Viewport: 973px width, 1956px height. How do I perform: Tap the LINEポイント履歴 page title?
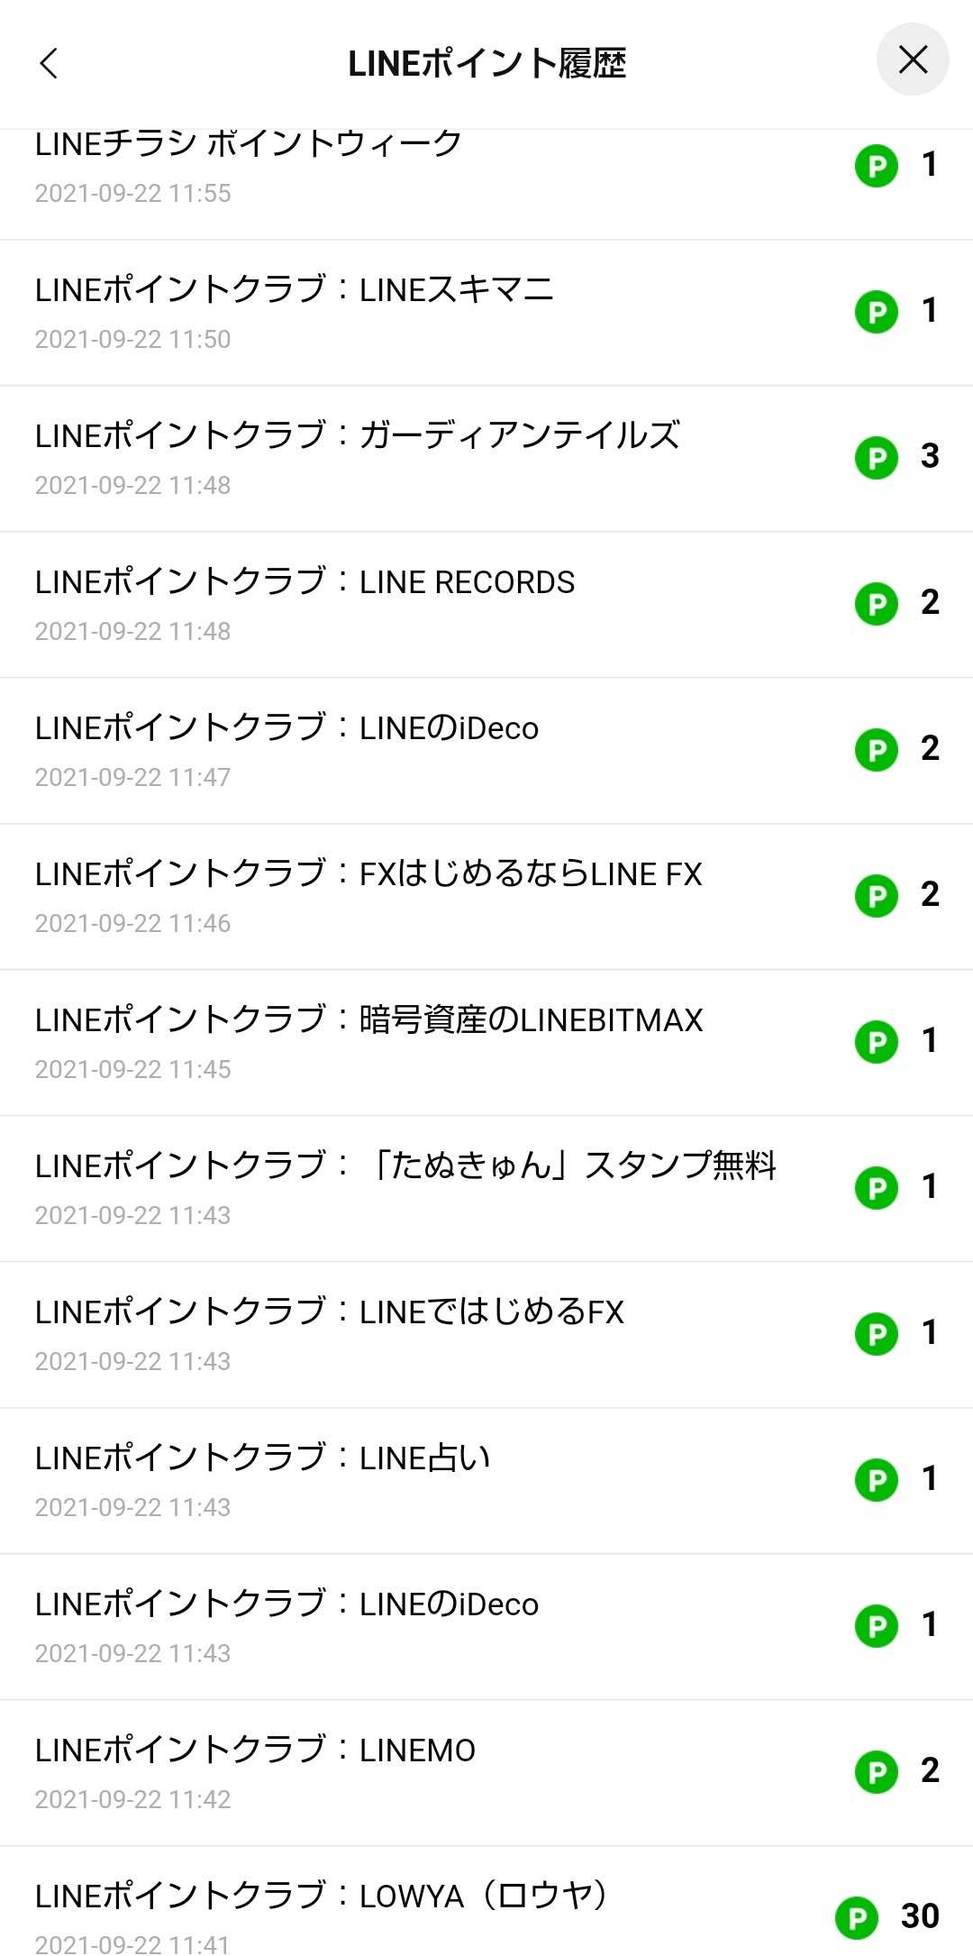click(x=486, y=63)
